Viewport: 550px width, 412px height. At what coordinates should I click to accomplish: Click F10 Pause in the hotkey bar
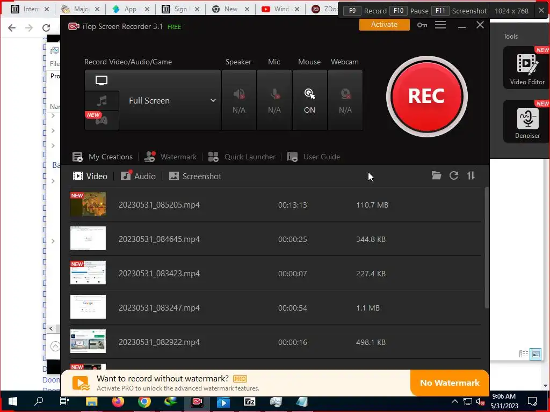(x=409, y=11)
